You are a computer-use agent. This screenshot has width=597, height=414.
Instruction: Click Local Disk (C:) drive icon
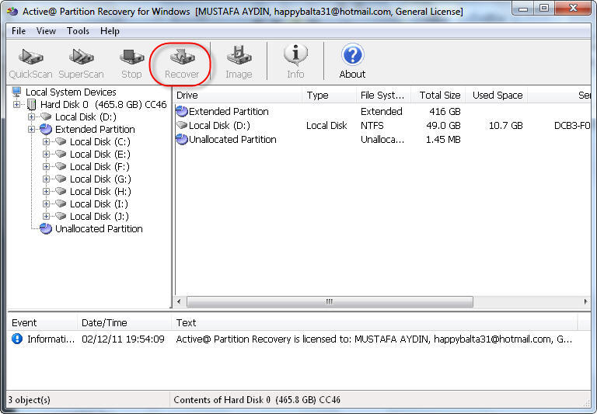(61, 141)
